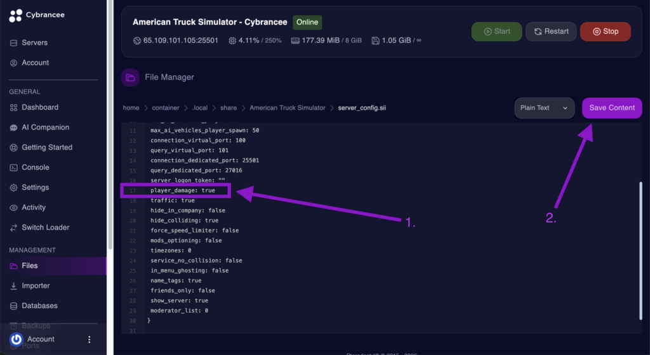Click the Online status badge

coord(307,22)
